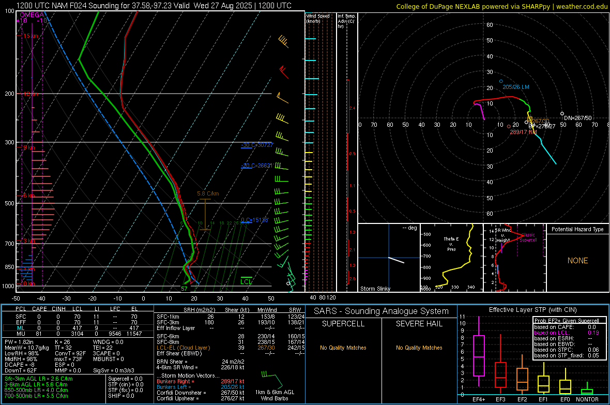Click the 'DCAPE = -8' value
This screenshot has width=610, height=405.
point(20,365)
